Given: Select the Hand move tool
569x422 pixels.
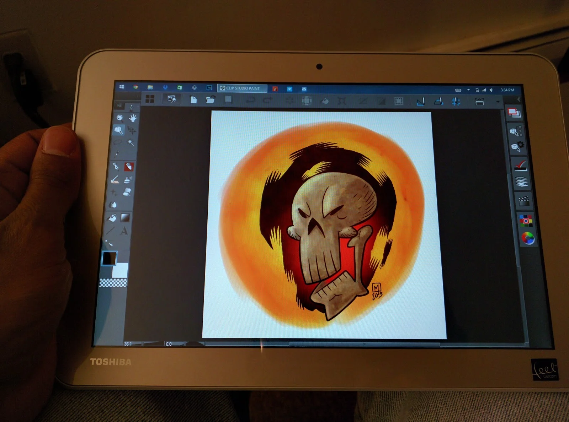Looking at the screenshot, I should pos(133,118).
